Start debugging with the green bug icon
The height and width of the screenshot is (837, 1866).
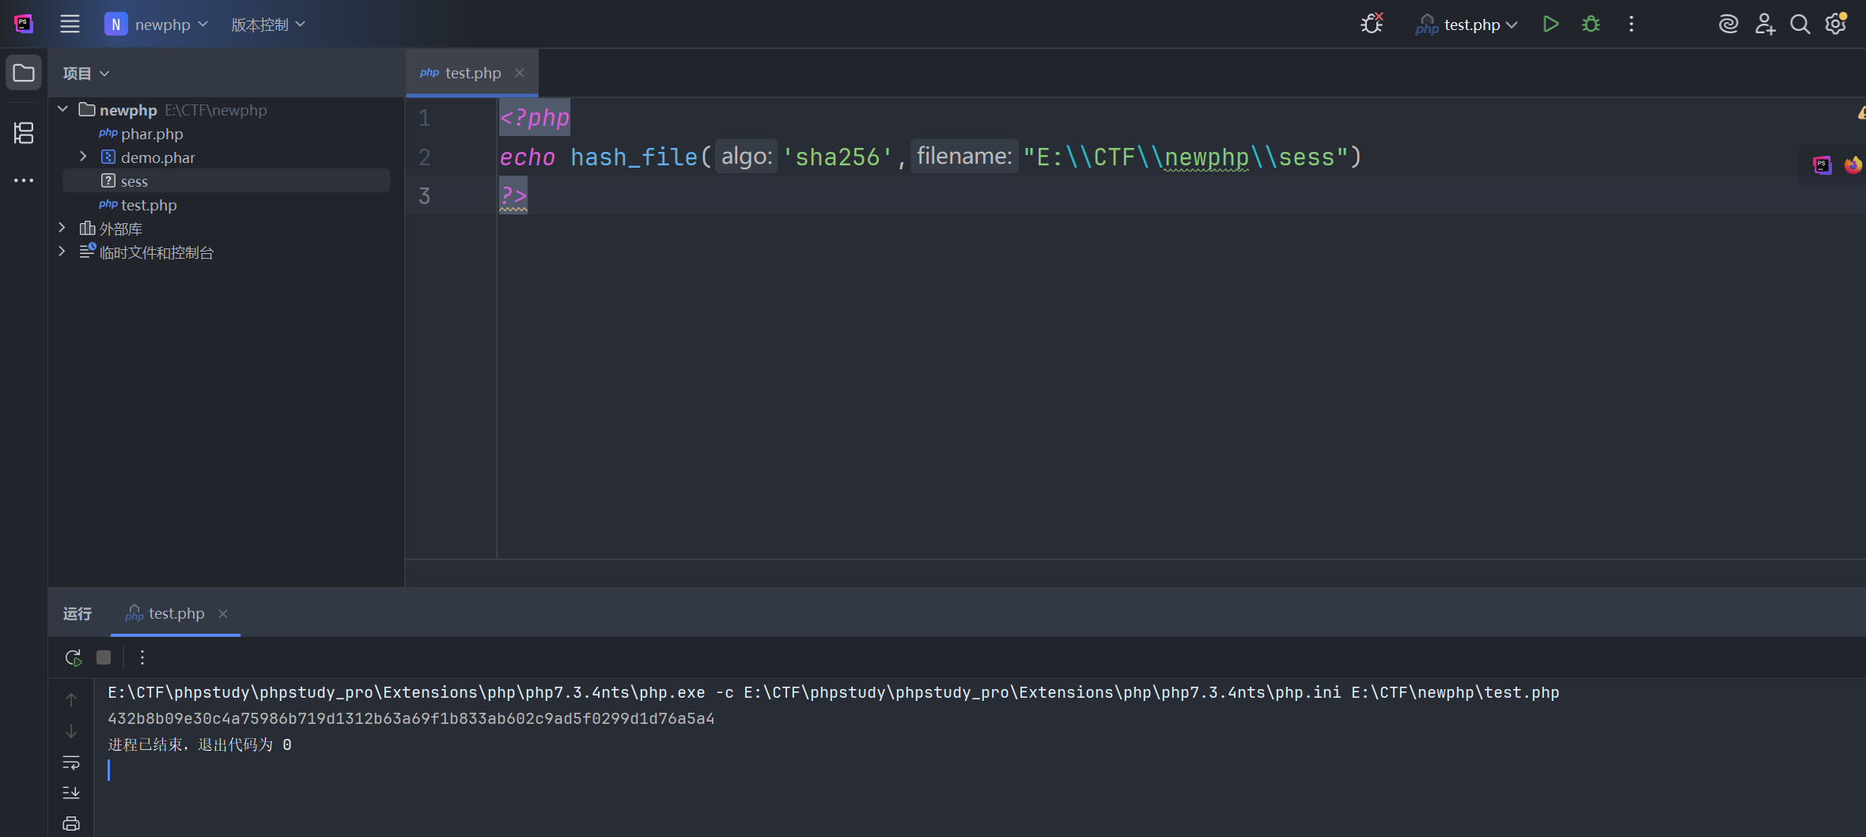click(1591, 25)
